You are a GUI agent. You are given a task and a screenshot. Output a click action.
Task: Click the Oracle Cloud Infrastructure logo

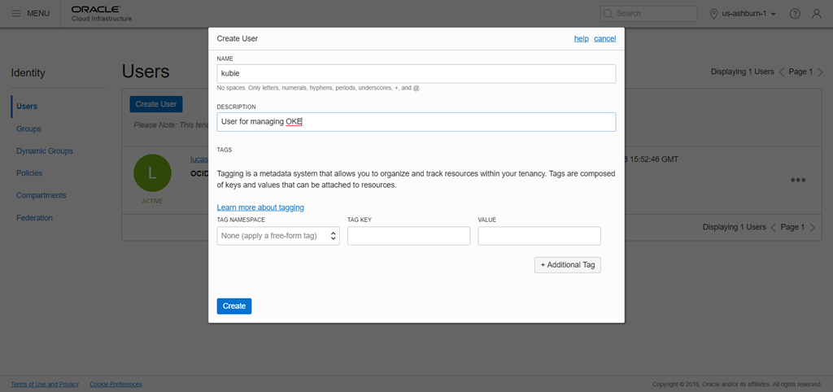[102, 14]
